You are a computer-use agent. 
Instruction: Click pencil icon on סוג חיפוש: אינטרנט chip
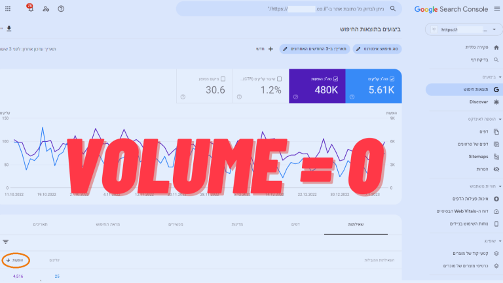358,49
